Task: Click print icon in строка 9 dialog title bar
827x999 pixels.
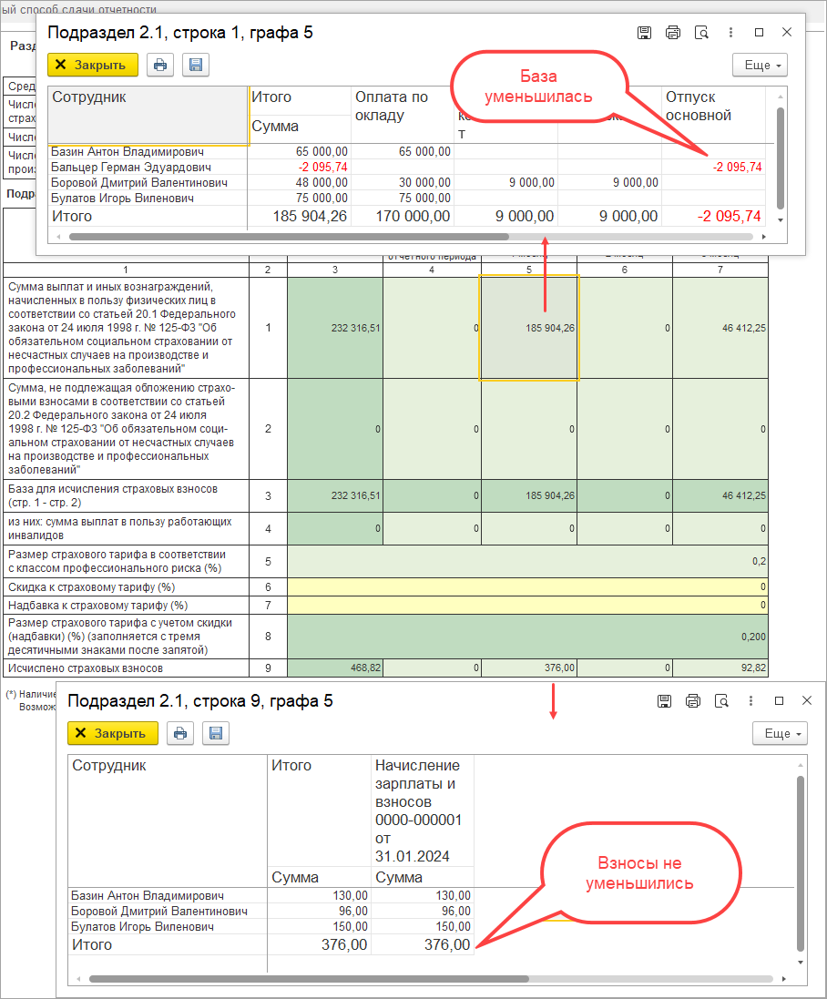Action: coord(692,701)
